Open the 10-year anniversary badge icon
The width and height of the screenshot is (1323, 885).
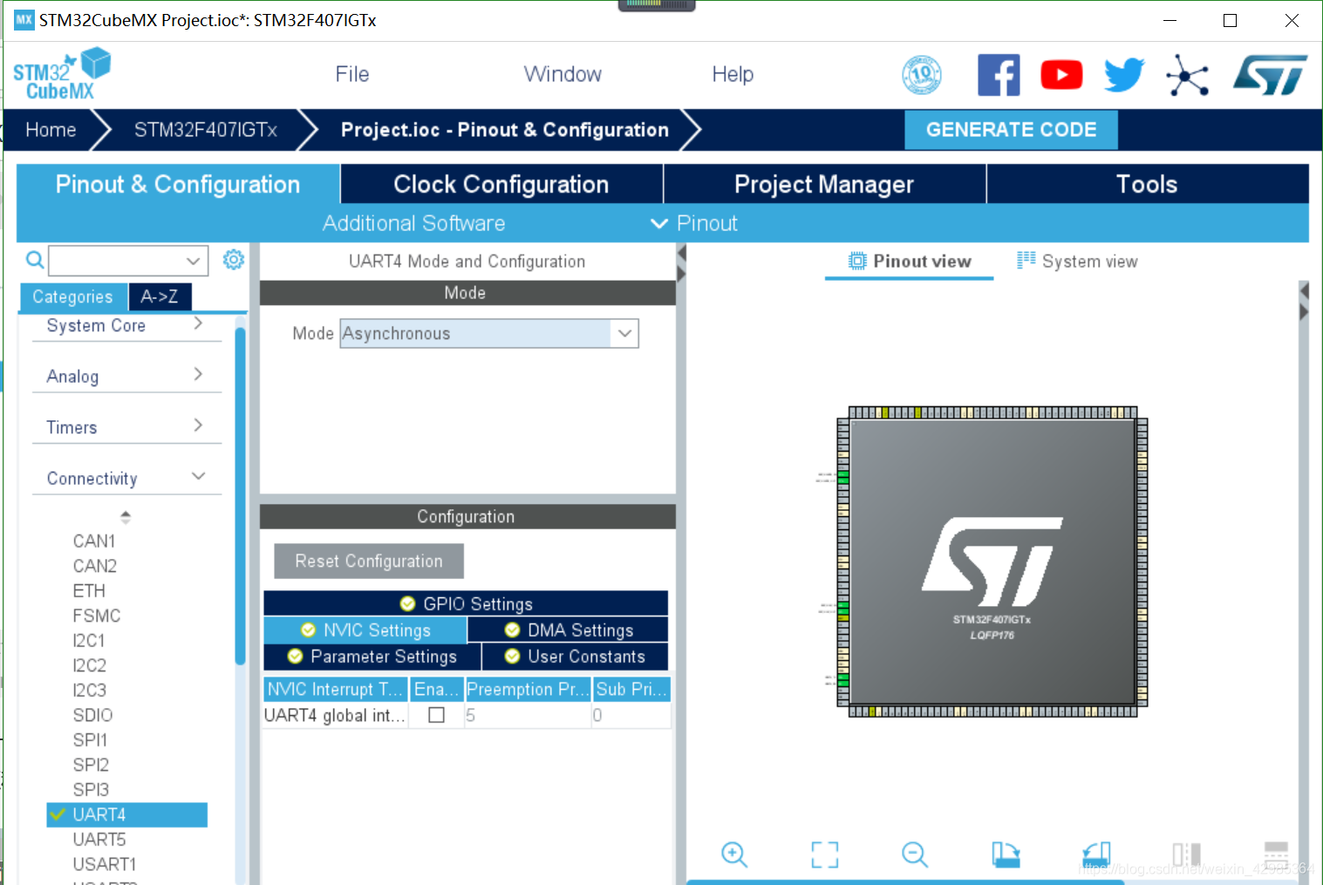922,75
